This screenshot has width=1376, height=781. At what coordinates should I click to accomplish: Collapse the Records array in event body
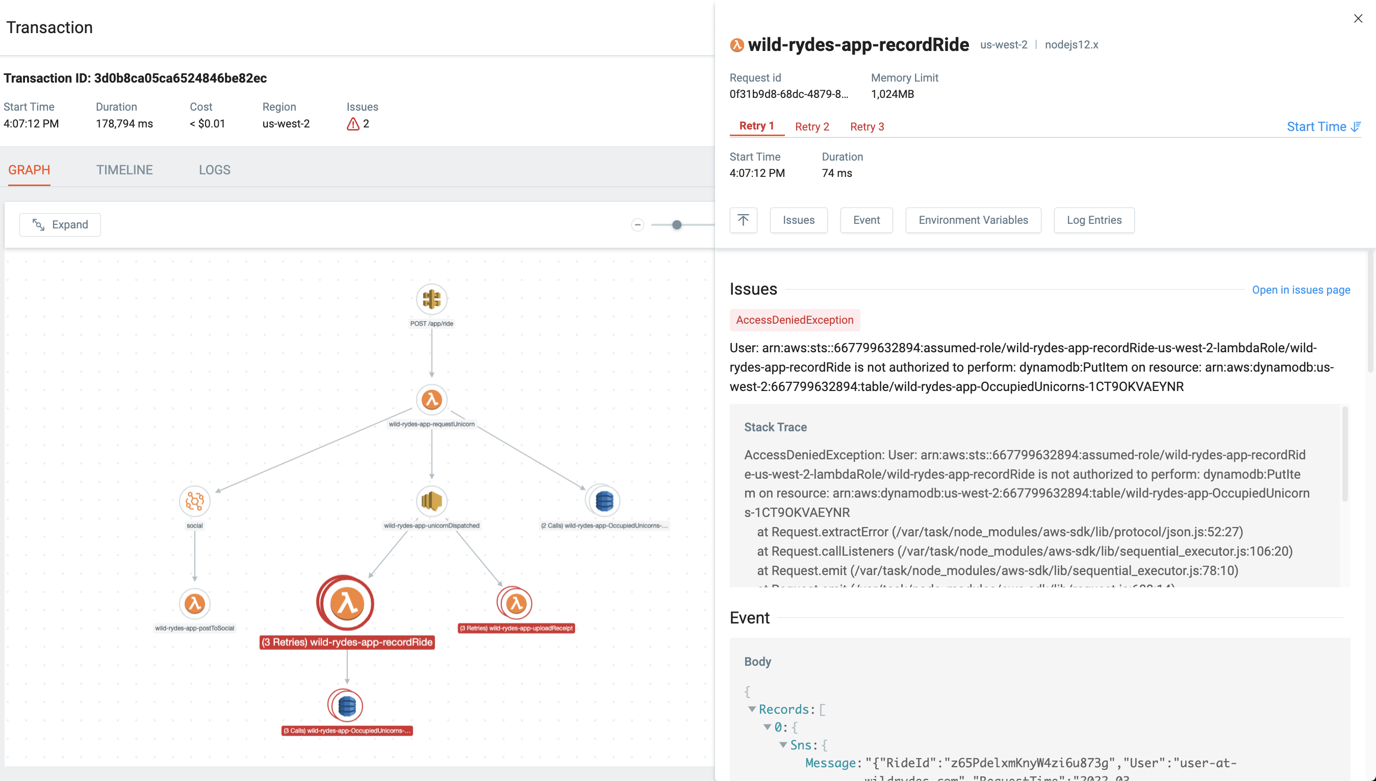click(752, 709)
